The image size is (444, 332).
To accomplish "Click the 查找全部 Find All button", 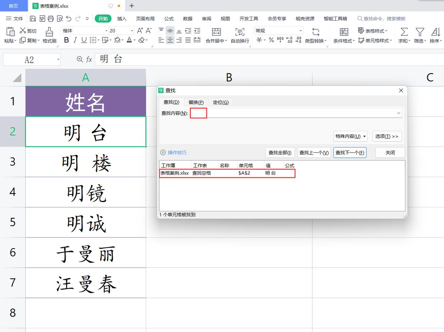I will tap(279, 152).
